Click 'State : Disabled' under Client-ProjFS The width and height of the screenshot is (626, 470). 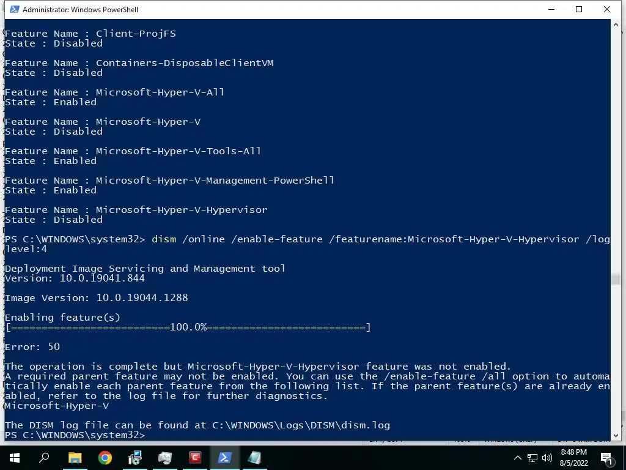[54, 43]
